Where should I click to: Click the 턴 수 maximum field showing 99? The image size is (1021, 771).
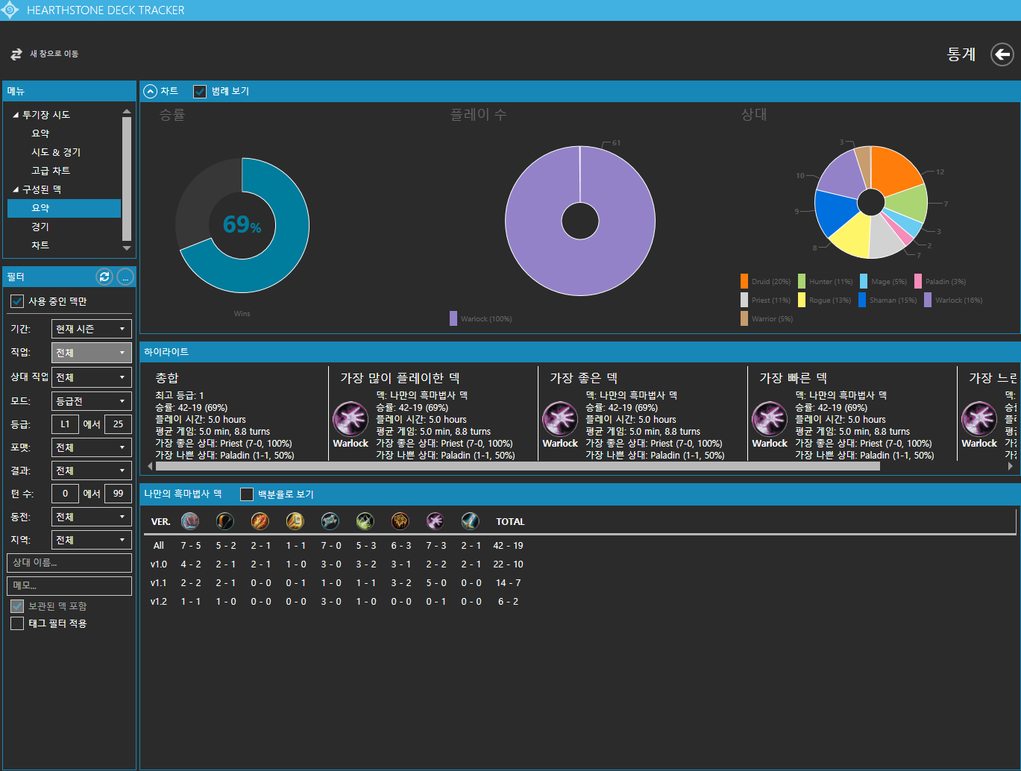(118, 494)
